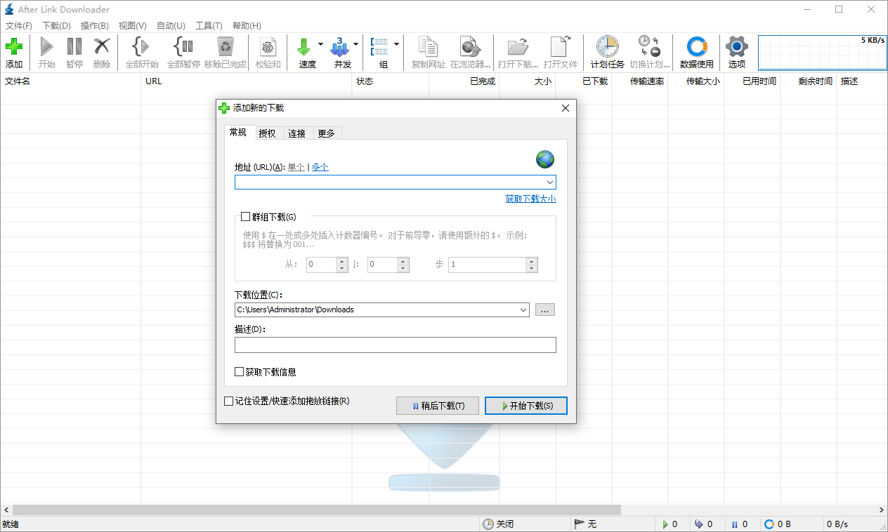This screenshot has height=532, width=888.
Task: Click the 并发 toolbar icon
Action: point(340,47)
